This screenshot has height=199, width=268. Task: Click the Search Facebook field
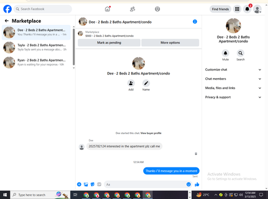point(43,9)
